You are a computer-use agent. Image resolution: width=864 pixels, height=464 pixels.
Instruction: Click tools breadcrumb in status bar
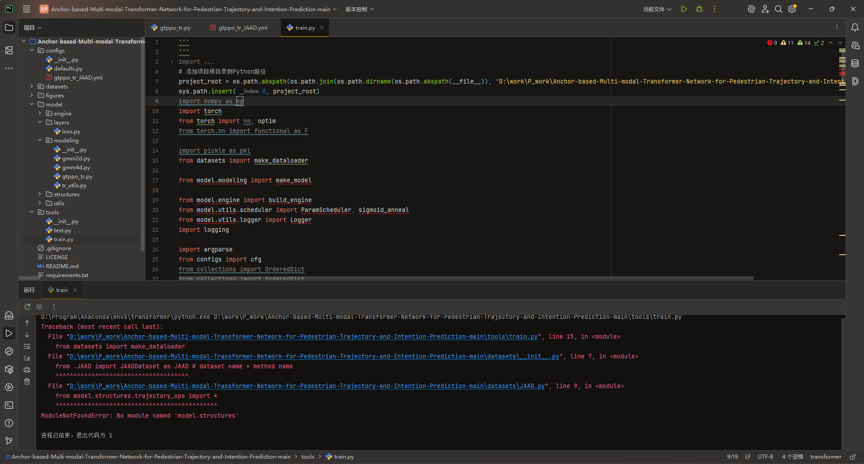pyautogui.click(x=308, y=457)
